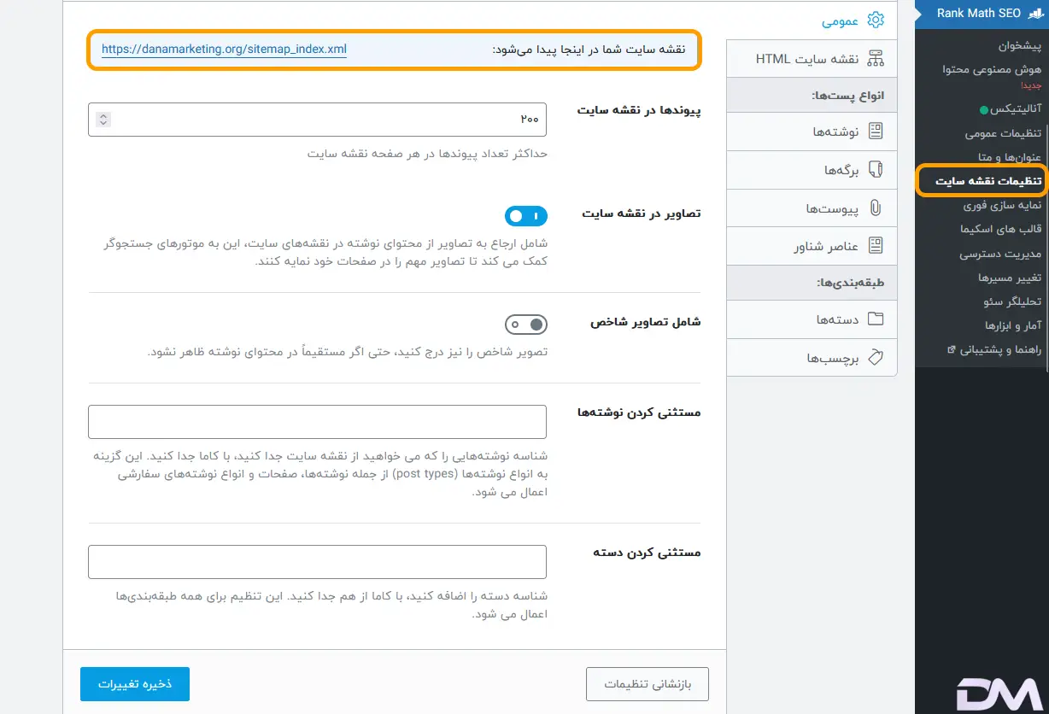Screen dimensions: 1049x714
Task: Enable the include featured images toggle
Action: coord(525,325)
